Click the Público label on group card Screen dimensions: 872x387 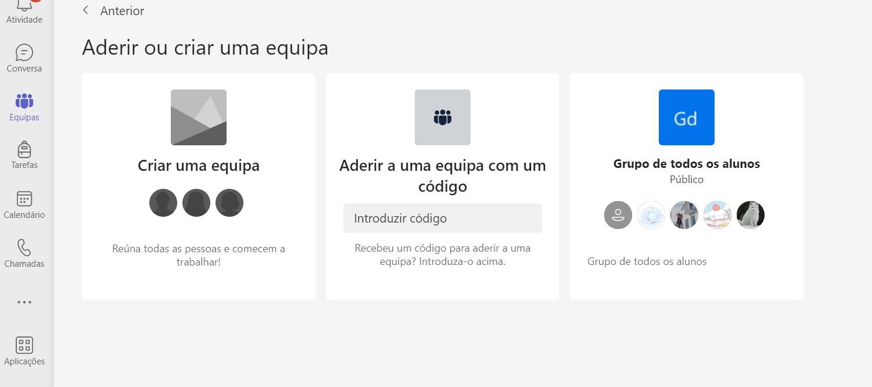point(686,180)
